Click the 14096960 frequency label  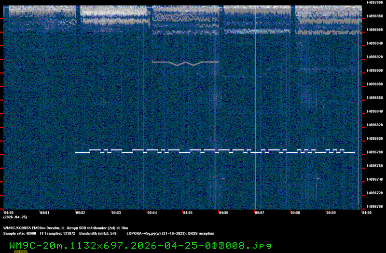tap(374, 30)
